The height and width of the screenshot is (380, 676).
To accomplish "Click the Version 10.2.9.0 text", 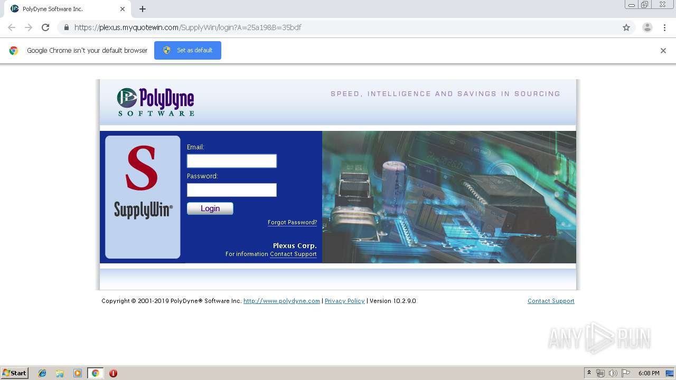I will tap(393, 301).
